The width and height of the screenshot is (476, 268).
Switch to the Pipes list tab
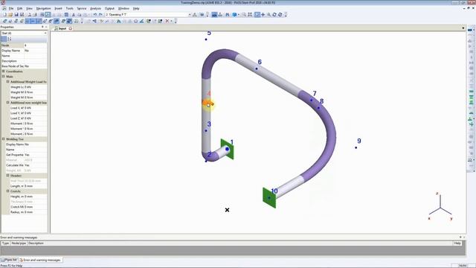pyautogui.click(x=10, y=260)
